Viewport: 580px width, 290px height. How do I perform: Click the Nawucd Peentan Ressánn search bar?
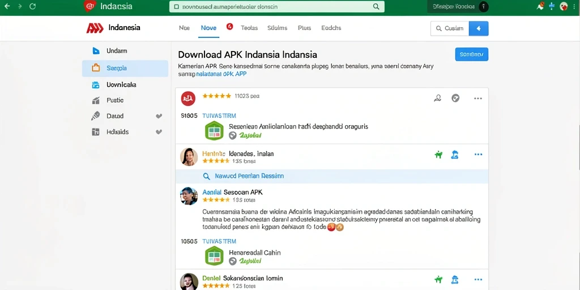click(332, 177)
